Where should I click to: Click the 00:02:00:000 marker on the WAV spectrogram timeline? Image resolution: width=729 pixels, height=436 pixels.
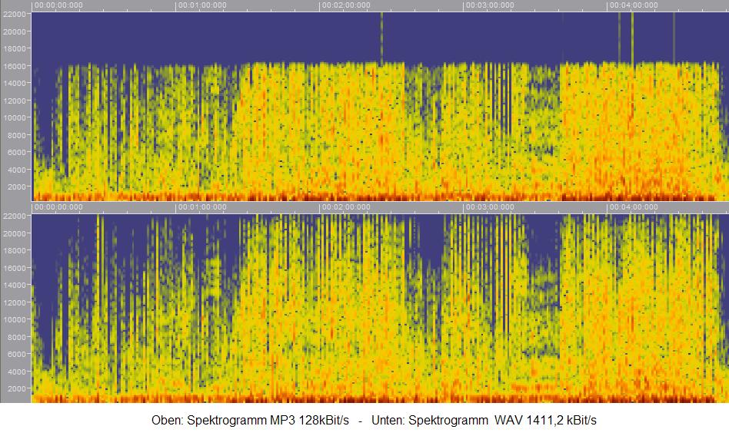[x=346, y=207]
